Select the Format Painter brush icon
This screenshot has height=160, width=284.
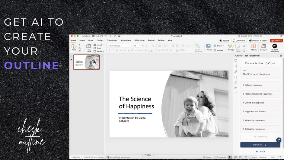pos(79,51)
